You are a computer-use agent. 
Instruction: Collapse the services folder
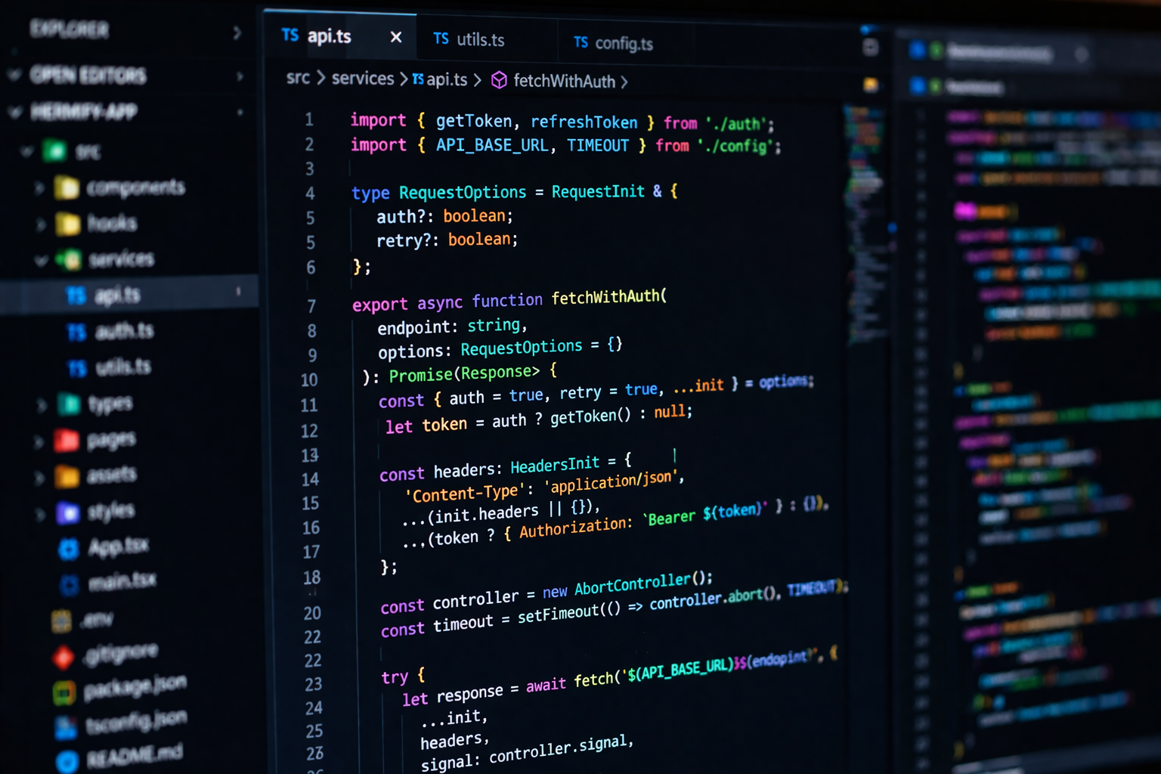pyautogui.click(x=42, y=260)
